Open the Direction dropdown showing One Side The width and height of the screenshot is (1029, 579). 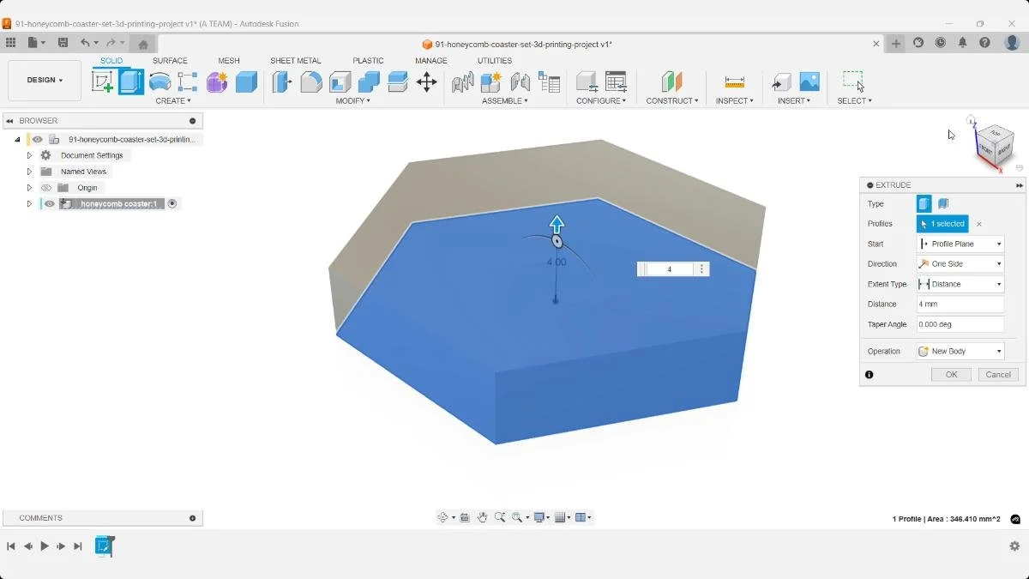959,263
